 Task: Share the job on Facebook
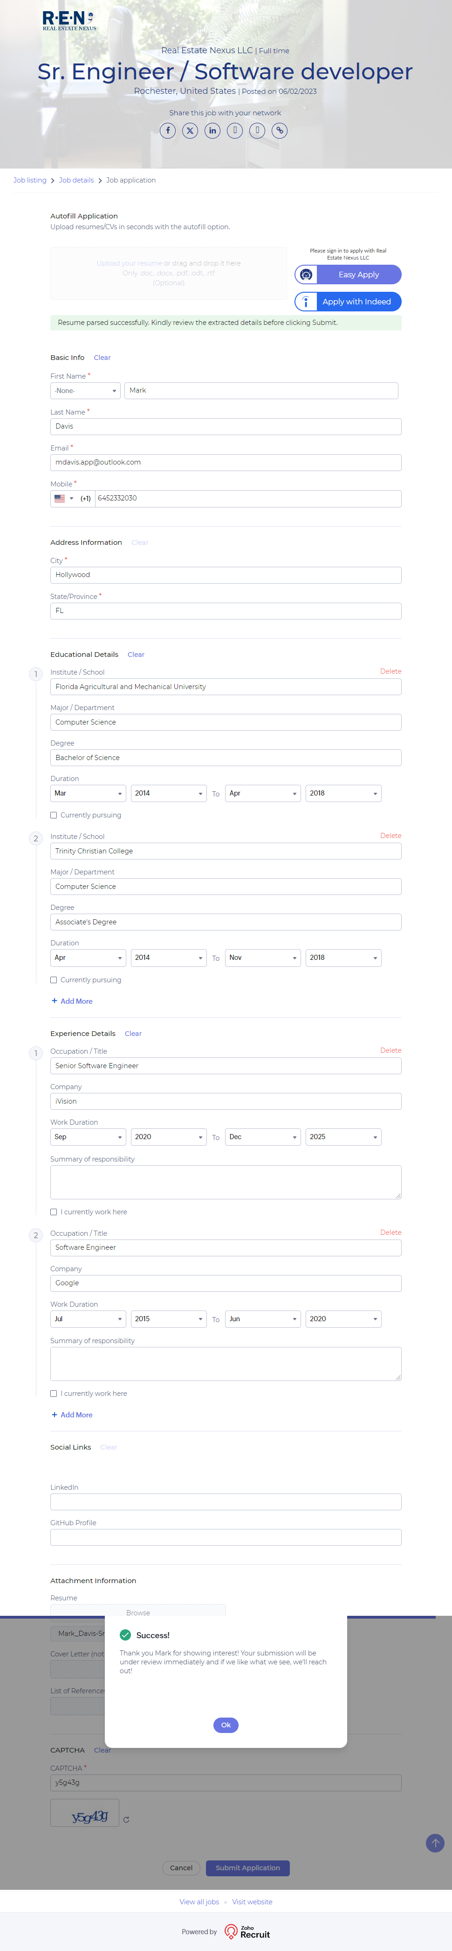pos(168,131)
